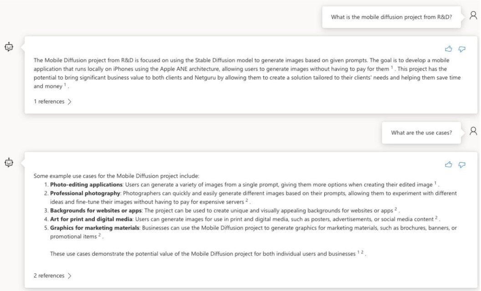Give thumbs up to use cases answer
The image size is (481, 291).
click(449, 164)
